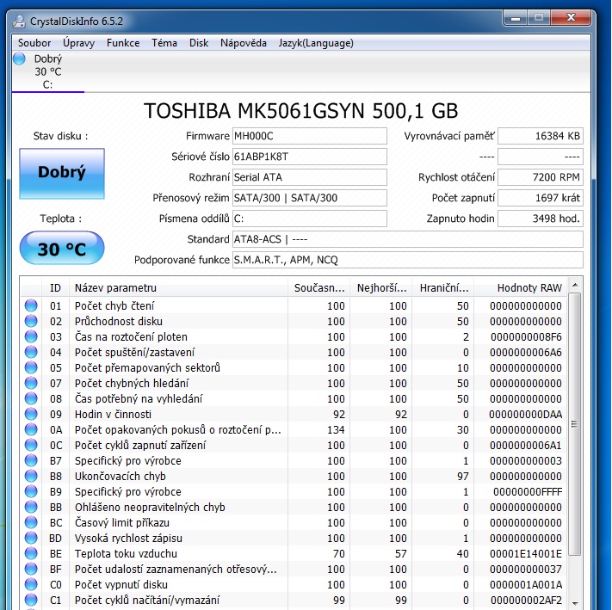The image size is (612, 610).
Task: Click Podporované funkce field S.M.A.R.T., APM, NCQ
Action: tap(408, 260)
